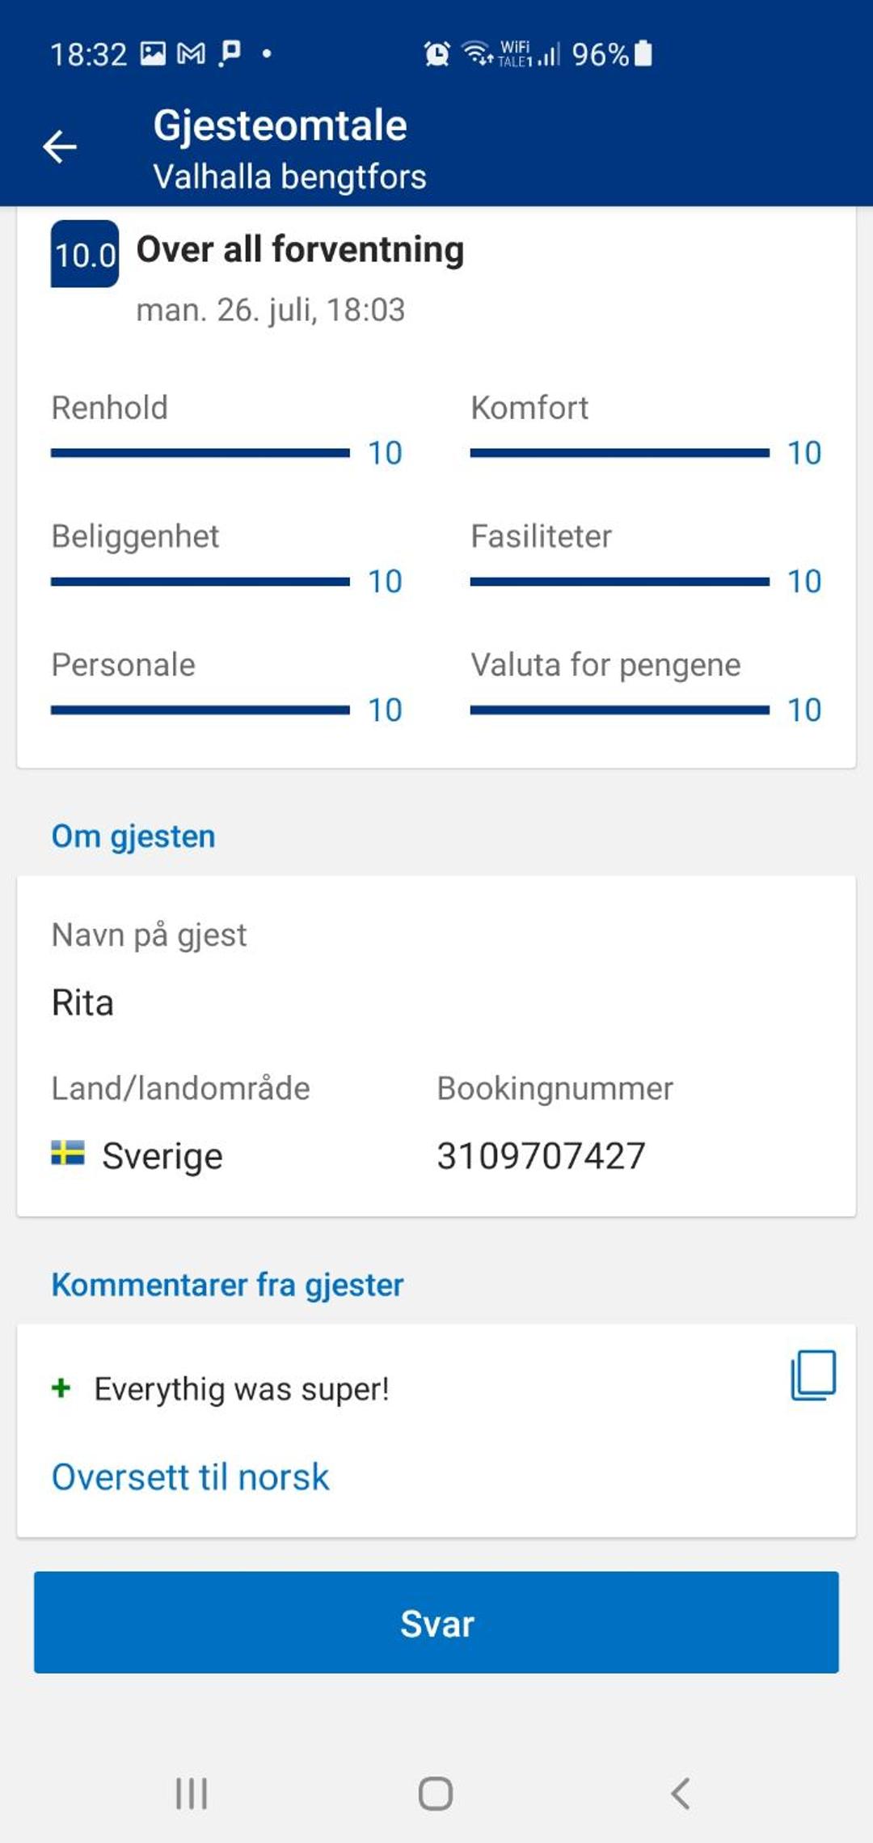Tap the Renhold rating bar
The height and width of the screenshot is (1843, 873).
click(x=200, y=453)
